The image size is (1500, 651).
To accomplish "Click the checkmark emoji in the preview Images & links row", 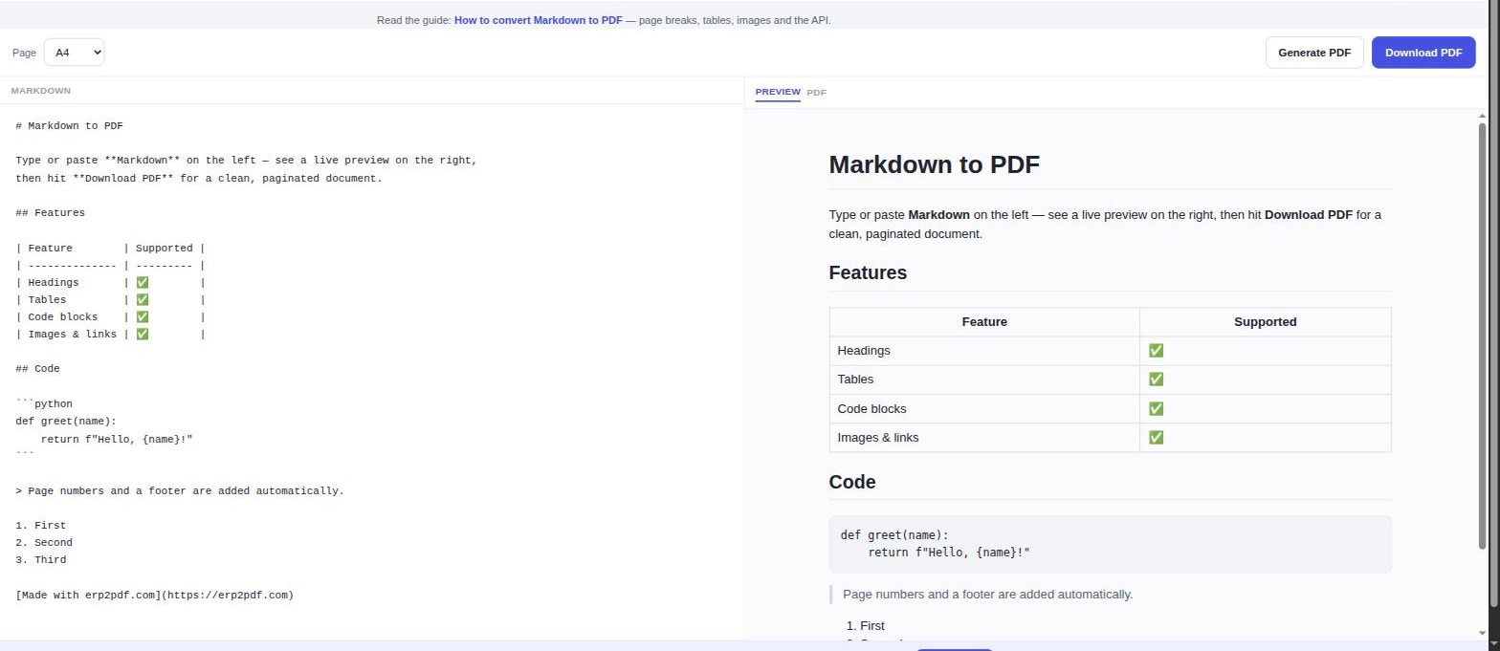I will point(1156,437).
